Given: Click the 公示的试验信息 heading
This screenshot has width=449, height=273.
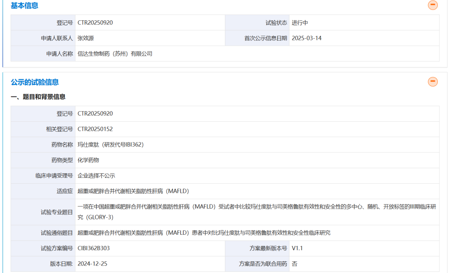Looking at the screenshot, I should (35, 82).
